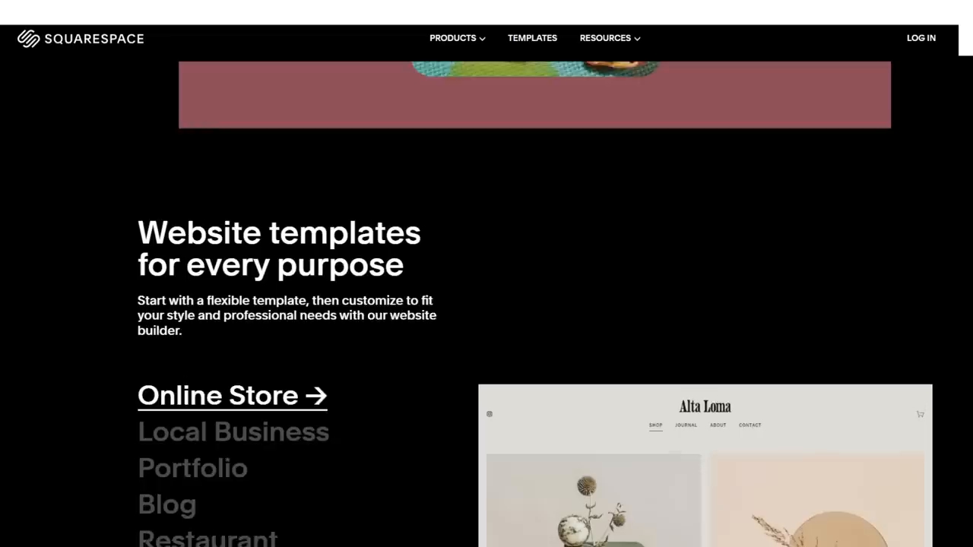Screen dimensions: 973x547
Task: Click the Instagram icon in Alta Loma preview
Action: point(490,414)
